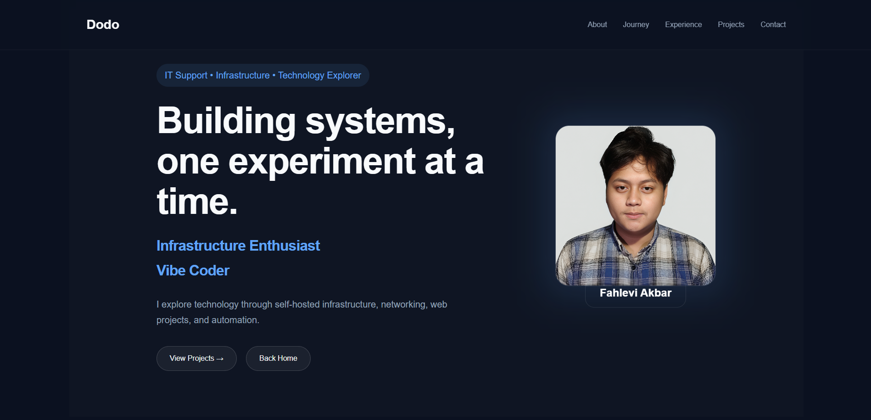Open the About nav link
The width and height of the screenshot is (871, 420).
coord(597,24)
